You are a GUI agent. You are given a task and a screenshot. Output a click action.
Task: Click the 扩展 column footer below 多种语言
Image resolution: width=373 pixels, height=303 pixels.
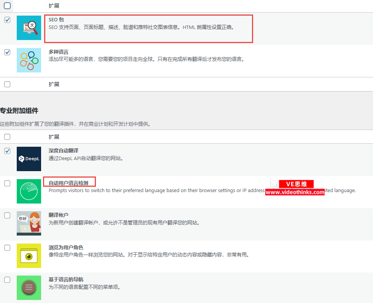[54, 84]
